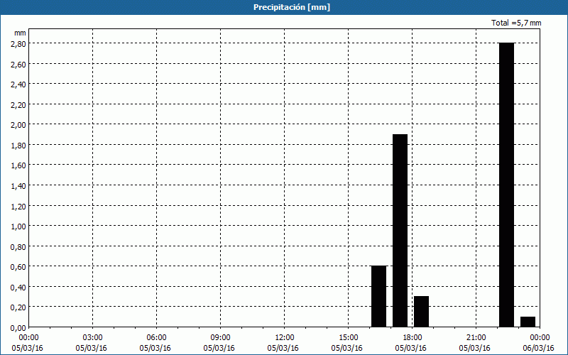Click the tallest bar reaching 2,80 mm
Image resolution: width=568 pixels, height=355 pixels.
point(506,185)
